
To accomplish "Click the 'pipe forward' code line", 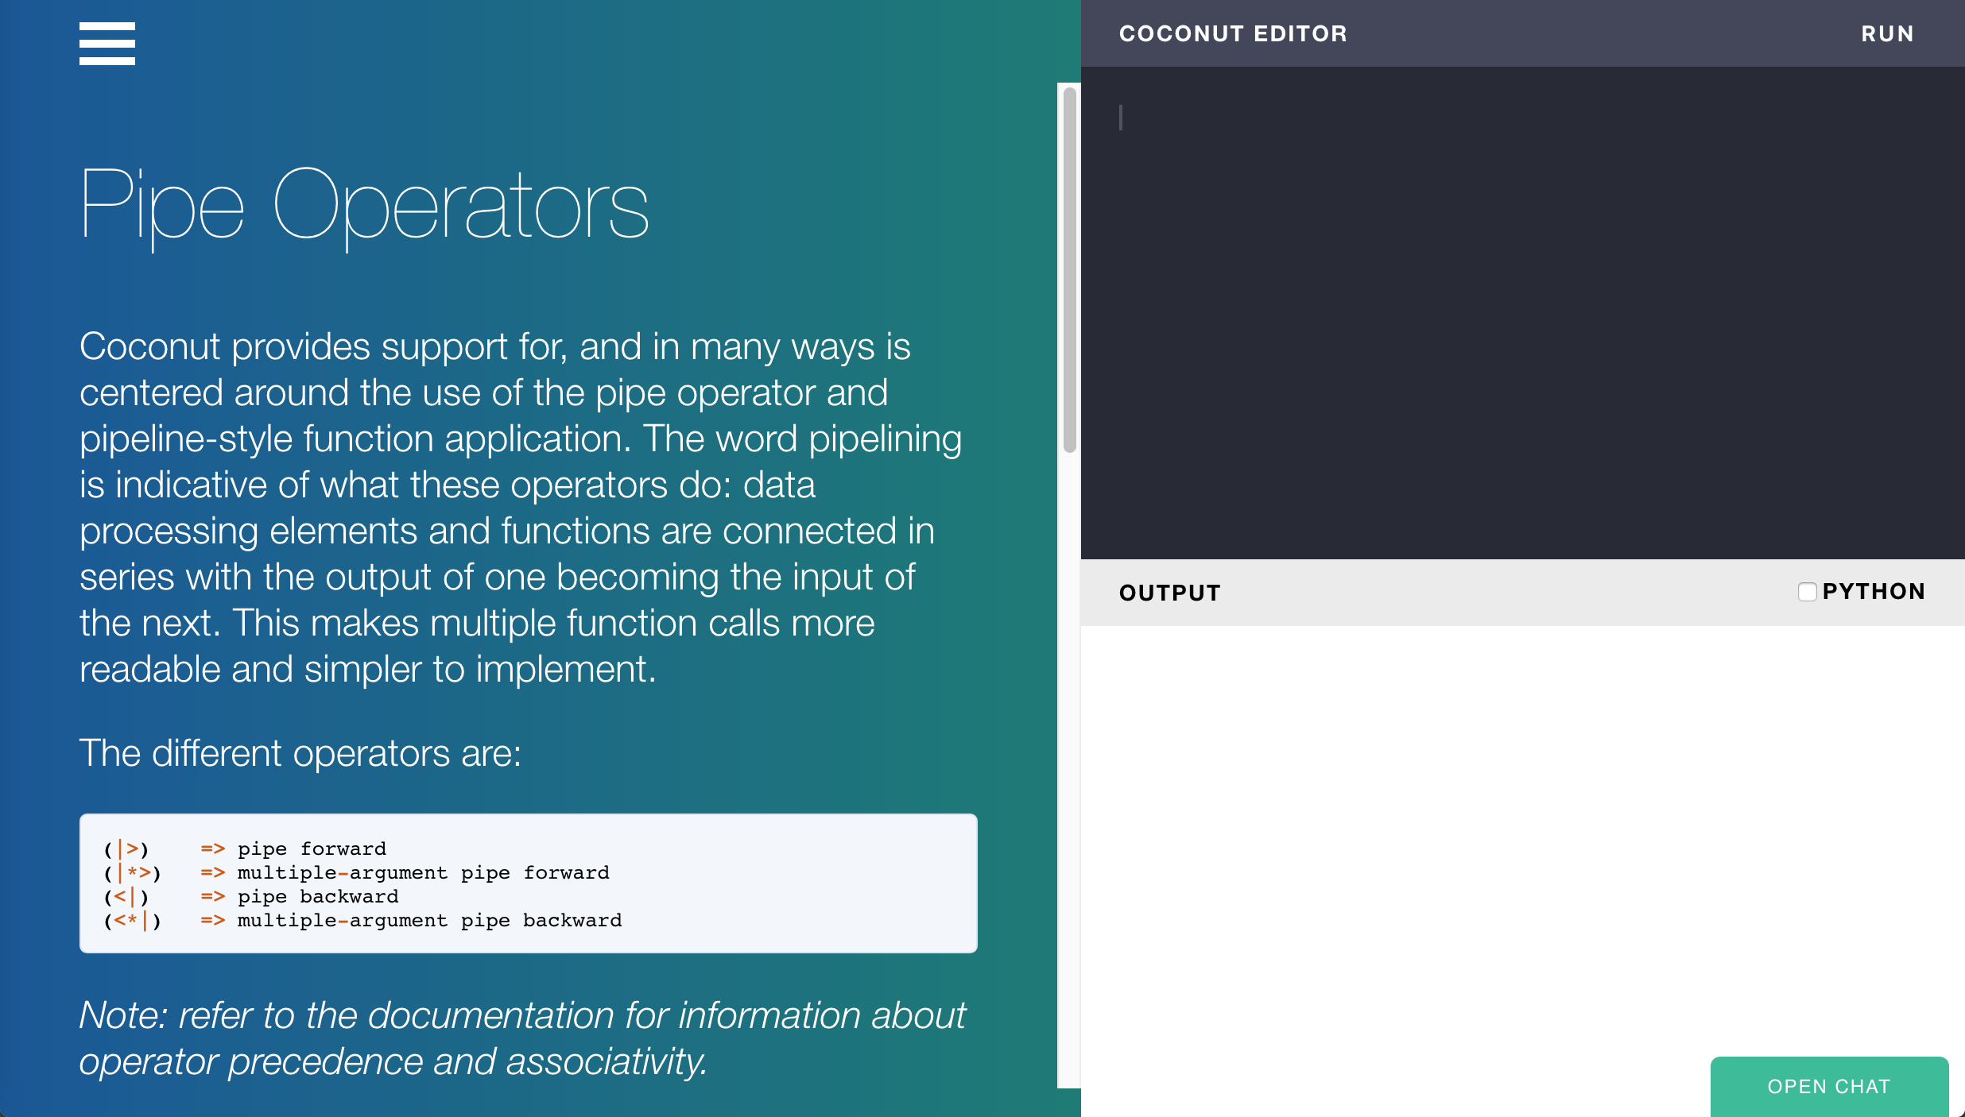I will [245, 849].
